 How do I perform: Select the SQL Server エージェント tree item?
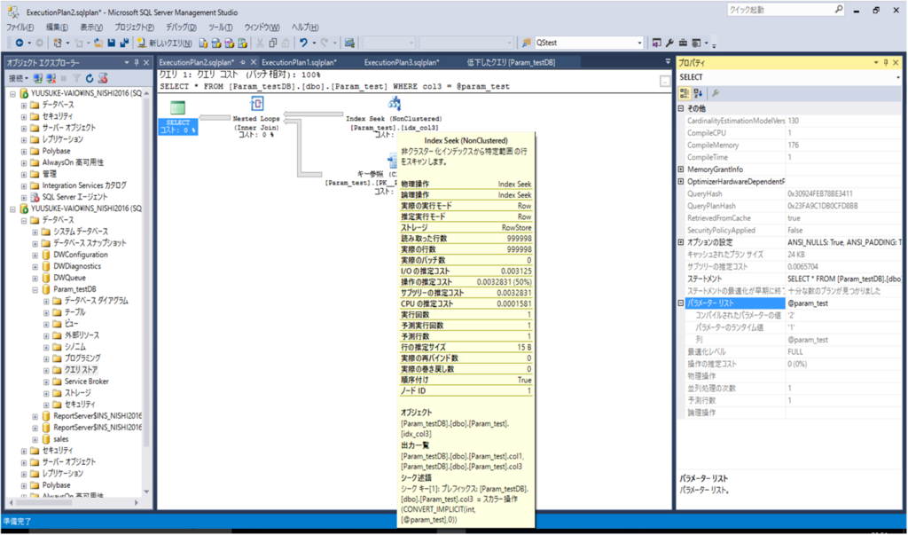76,197
